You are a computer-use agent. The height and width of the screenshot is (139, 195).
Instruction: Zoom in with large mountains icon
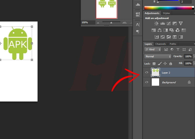(x=124, y=22)
